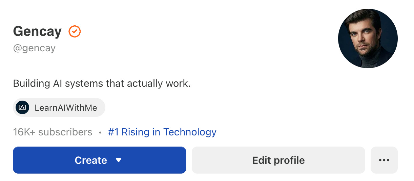Select the LearnAIWithMe label text

[x=66, y=108]
